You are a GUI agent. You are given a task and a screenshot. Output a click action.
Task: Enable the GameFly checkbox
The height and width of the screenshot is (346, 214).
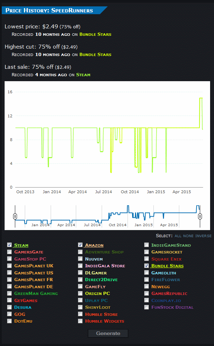(80, 286)
